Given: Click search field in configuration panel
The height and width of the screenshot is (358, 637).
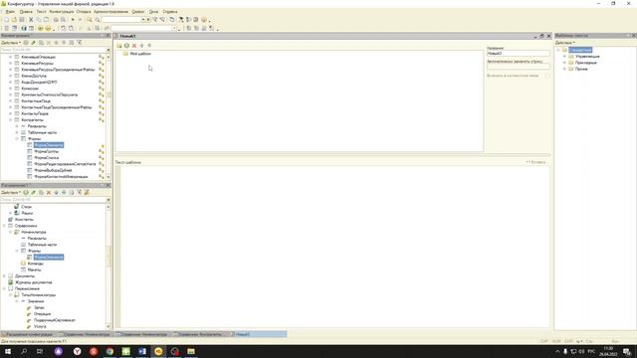Looking at the screenshot, I should [x=53, y=50].
